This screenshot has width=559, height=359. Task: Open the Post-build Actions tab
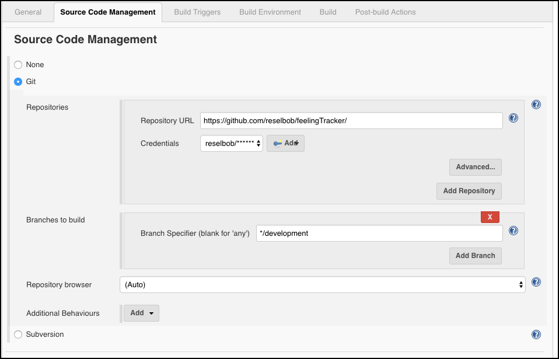click(385, 12)
